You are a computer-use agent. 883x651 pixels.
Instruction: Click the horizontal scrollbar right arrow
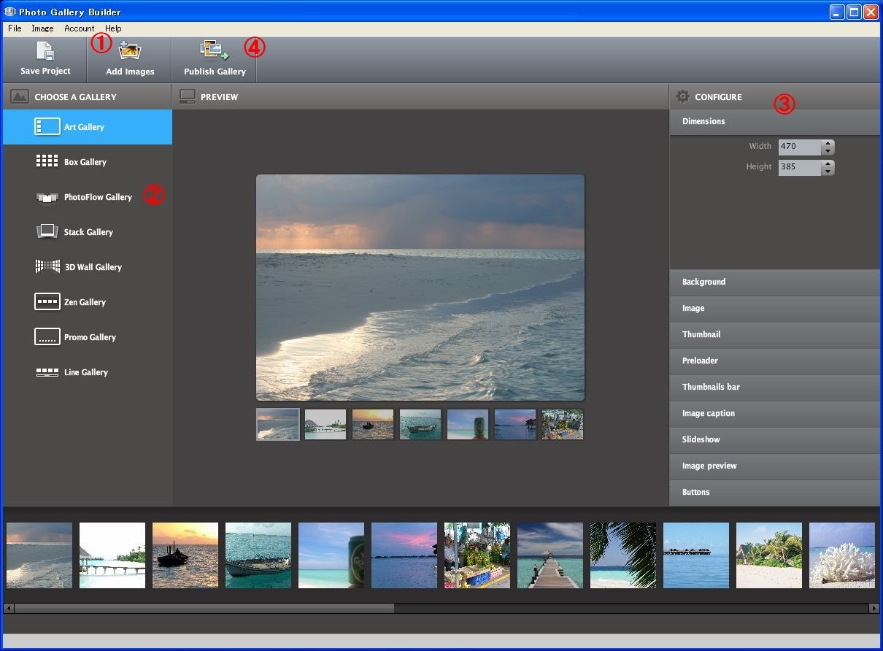click(x=874, y=608)
